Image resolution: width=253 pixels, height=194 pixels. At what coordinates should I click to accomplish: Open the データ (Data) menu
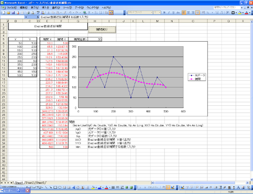[x=79, y=7]
